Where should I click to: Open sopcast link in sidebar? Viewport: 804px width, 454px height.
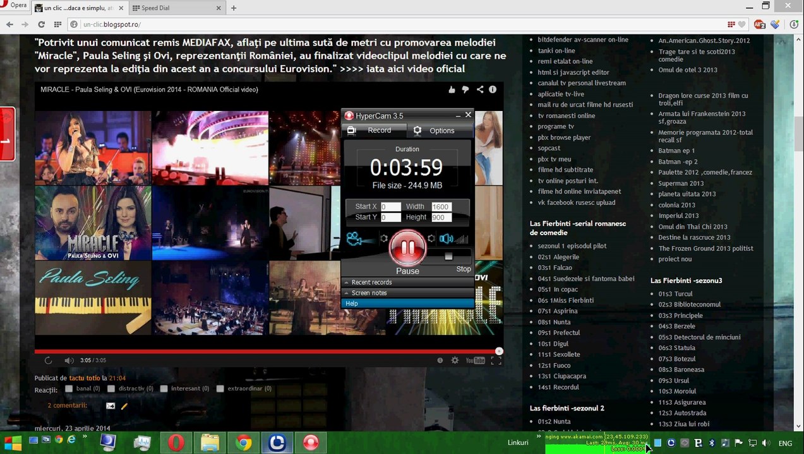tap(549, 148)
